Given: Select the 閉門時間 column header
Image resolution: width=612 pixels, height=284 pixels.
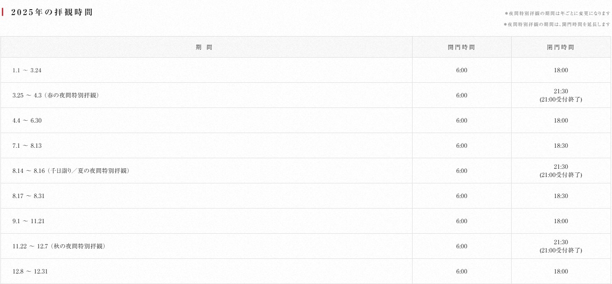Looking at the screenshot, I should coord(561,47).
